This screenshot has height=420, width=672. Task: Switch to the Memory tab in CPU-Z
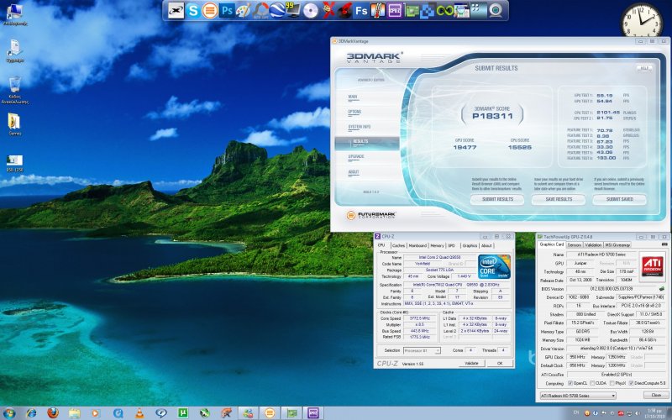coord(437,245)
